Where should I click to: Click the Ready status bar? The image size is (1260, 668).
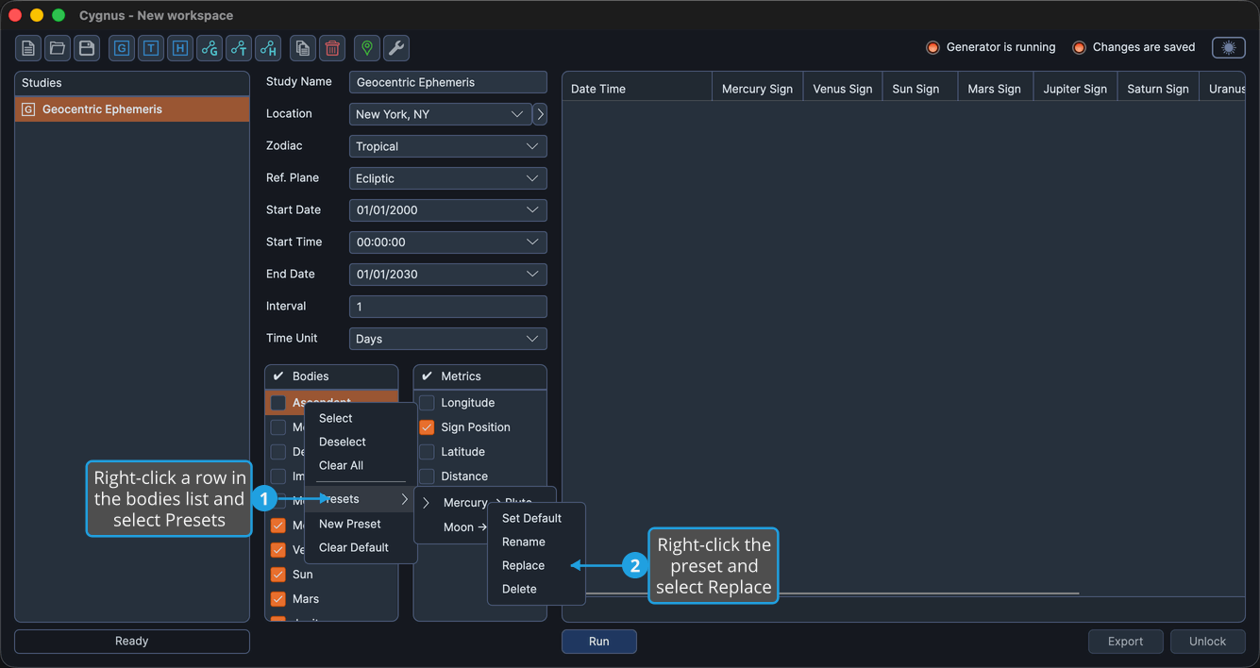[x=132, y=642]
